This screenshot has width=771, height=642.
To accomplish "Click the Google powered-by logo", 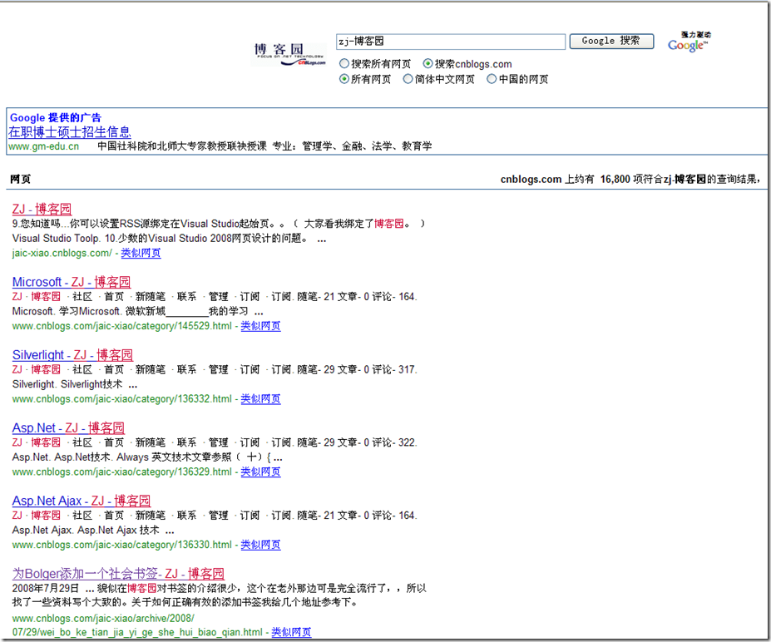I will (x=689, y=42).
